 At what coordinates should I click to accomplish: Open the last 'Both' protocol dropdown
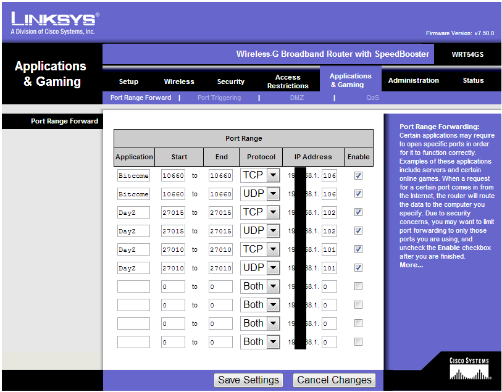(260, 342)
